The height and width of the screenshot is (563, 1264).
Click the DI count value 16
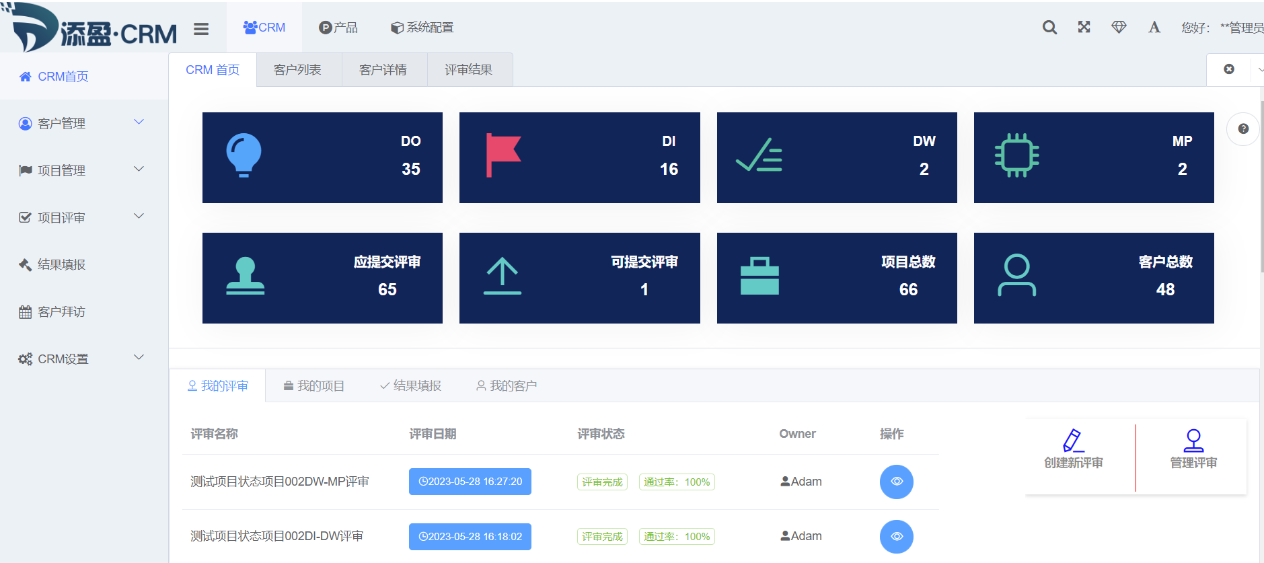[x=669, y=169]
